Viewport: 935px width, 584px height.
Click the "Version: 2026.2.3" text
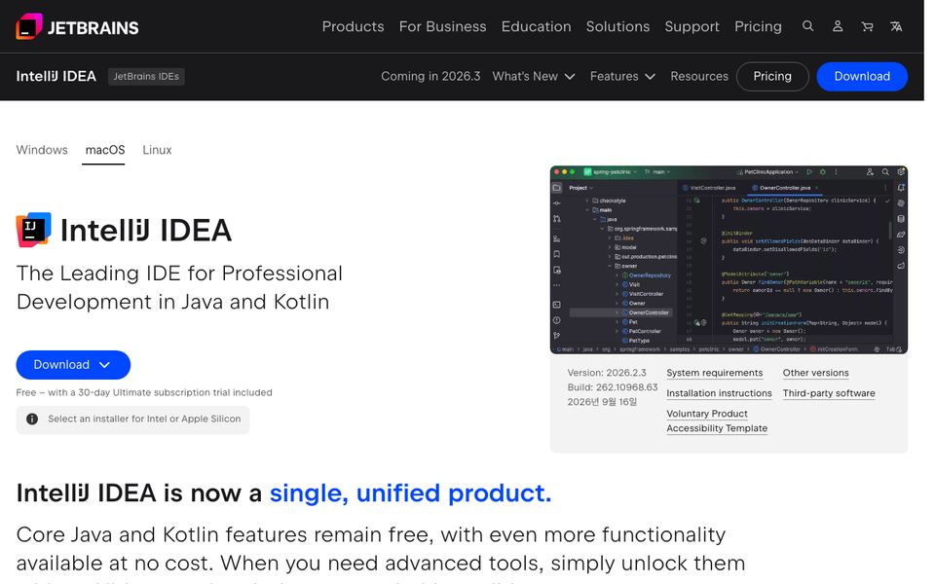607,373
